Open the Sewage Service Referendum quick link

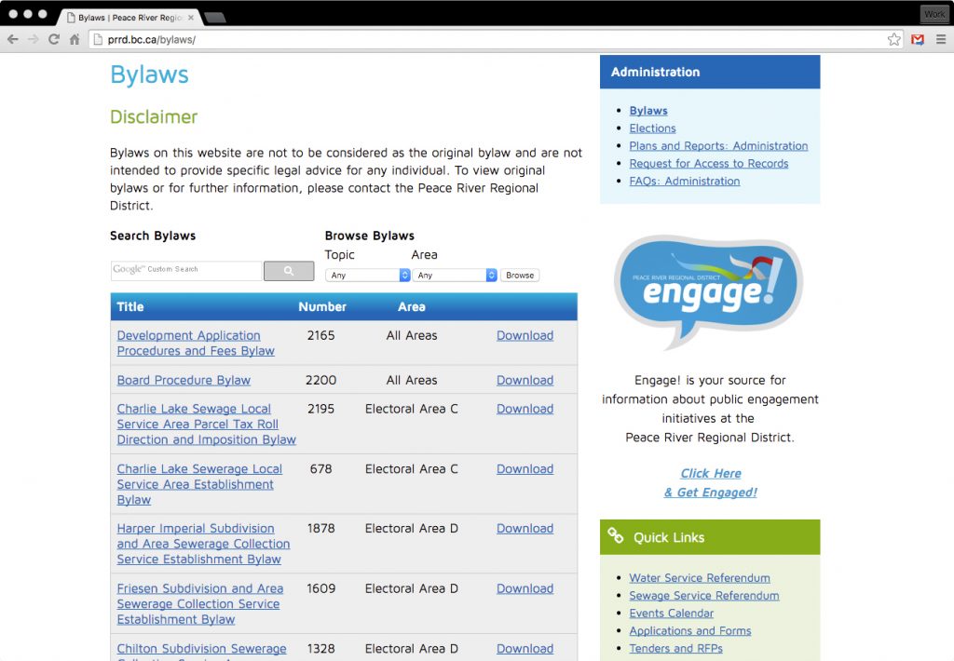click(704, 595)
